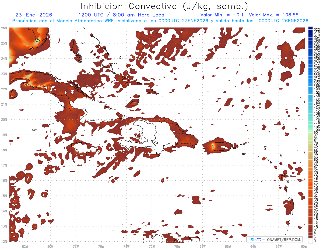
Task: Click the '0' colorbar label
Action: coord(315,241)
